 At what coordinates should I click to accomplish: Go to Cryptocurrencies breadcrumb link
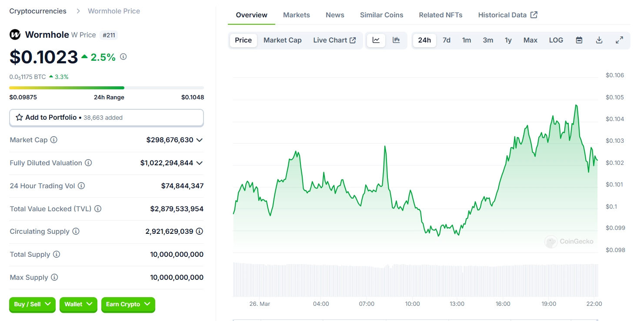[38, 11]
